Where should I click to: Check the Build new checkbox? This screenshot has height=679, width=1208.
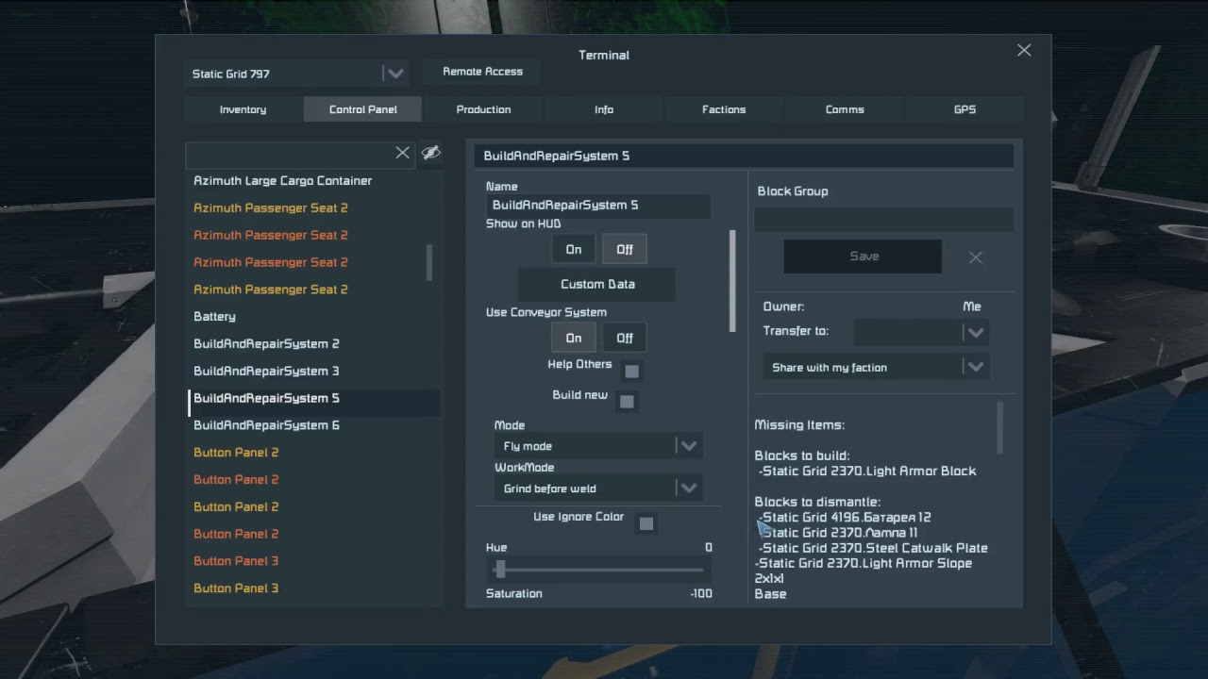click(x=627, y=402)
